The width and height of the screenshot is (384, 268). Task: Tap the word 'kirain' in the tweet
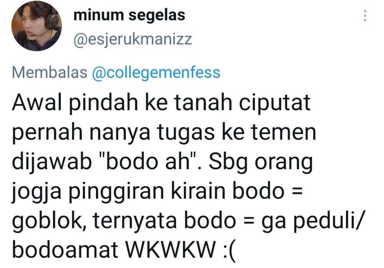tap(198, 192)
